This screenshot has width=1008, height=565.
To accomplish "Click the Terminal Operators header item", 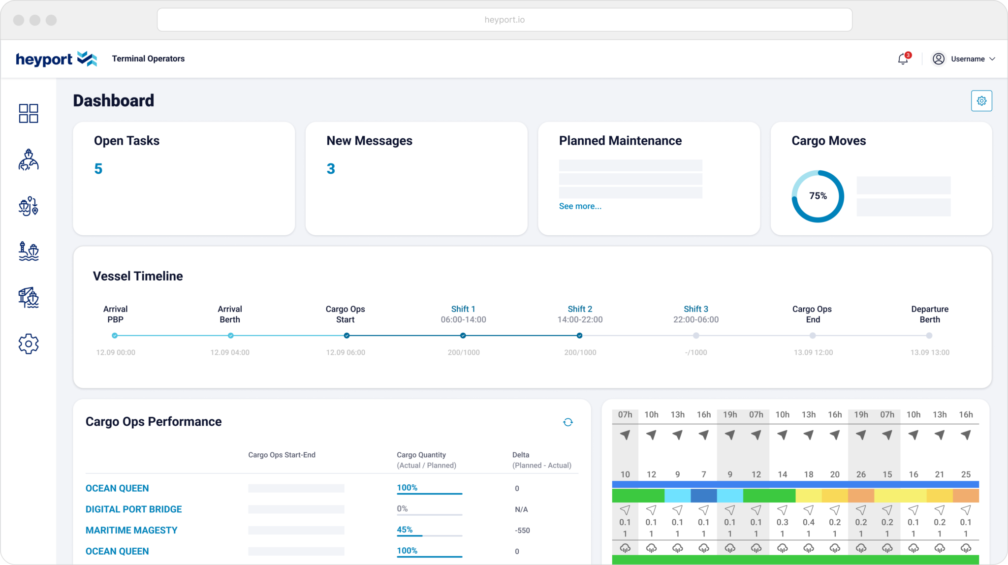I will pos(148,59).
